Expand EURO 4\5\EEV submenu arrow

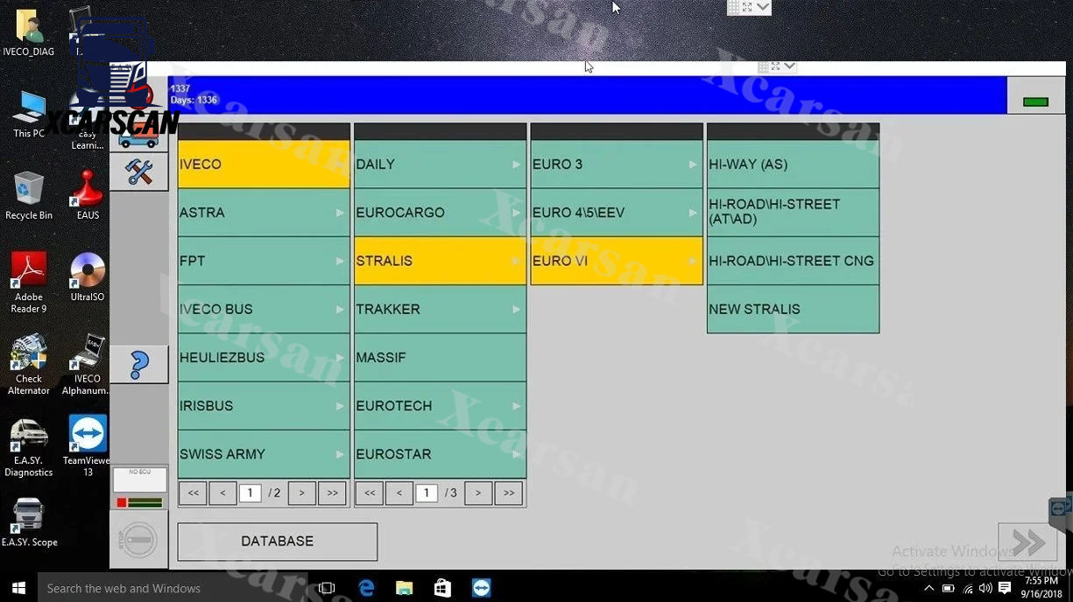click(692, 213)
